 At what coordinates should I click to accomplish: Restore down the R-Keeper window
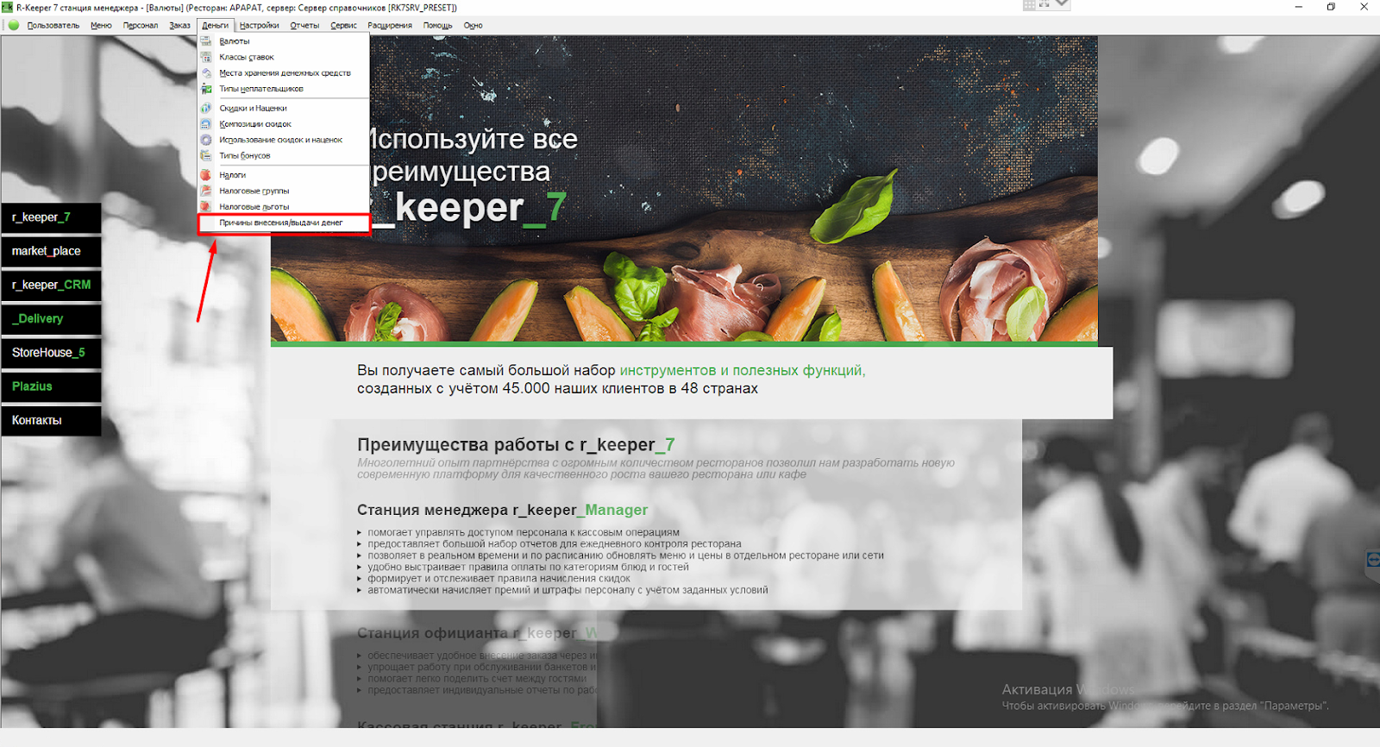[x=1331, y=7]
